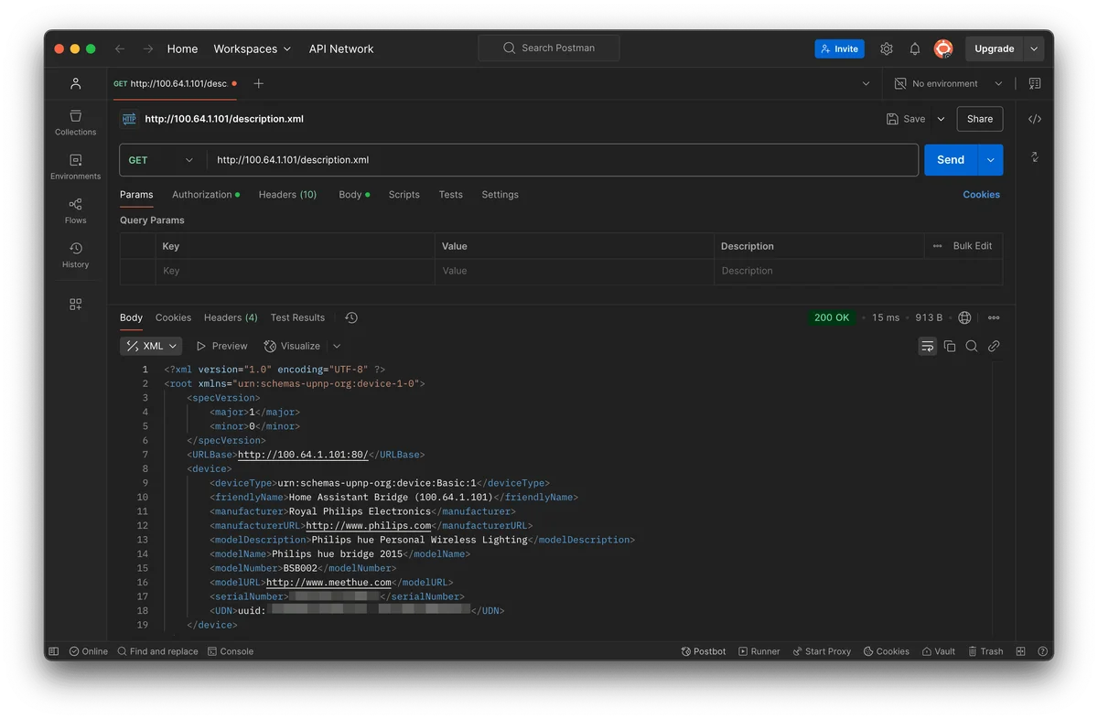Screen dimensions: 1098x719
Task: Open Postman settings gear icon
Action: point(886,48)
